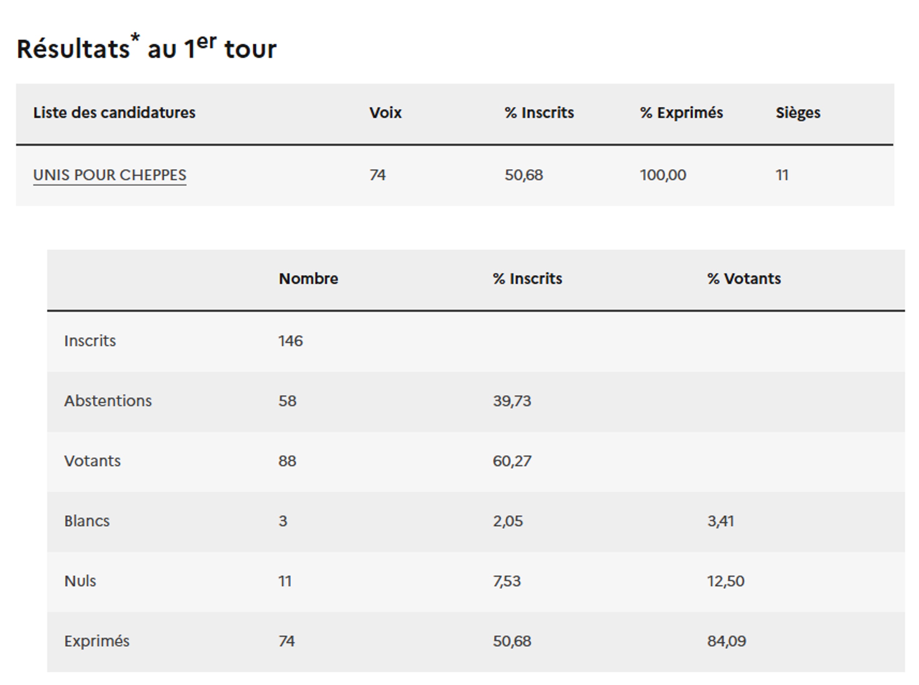This screenshot has height=685, width=919.
Task: Select the Exprimés row label
Action: click(97, 641)
